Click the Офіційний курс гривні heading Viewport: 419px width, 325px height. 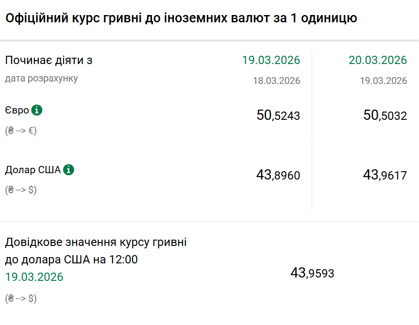pos(182,18)
